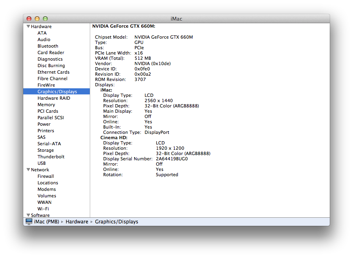Image resolution: width=353 pixels, height=258 pixels.
Task: Click the Rotation value Supported
Action: 167,175
